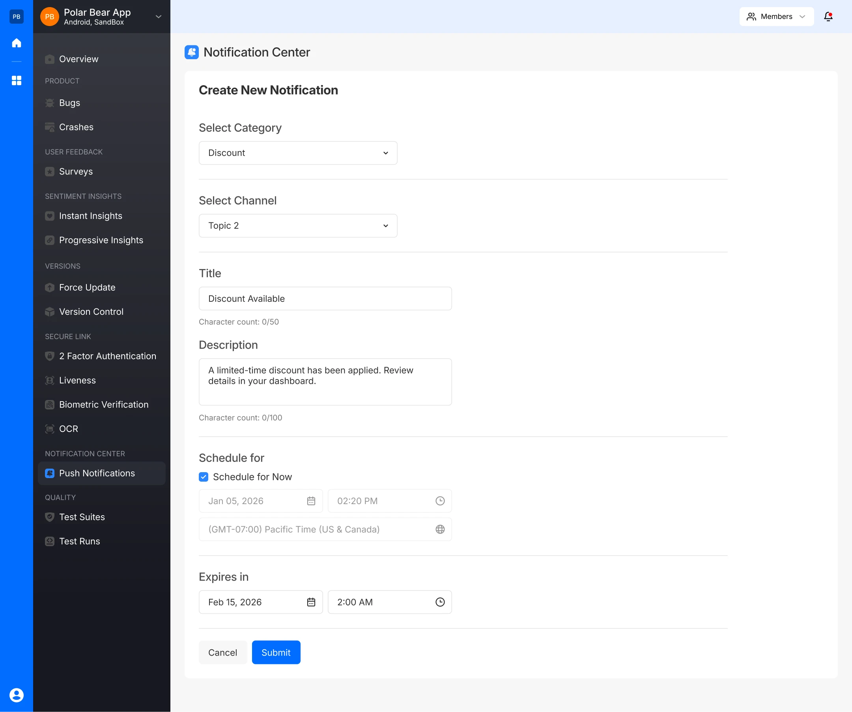The height and width of the screenshot is (712, 852).
Task: Open calendar icon for Expires in date
Action: point(311,602)
